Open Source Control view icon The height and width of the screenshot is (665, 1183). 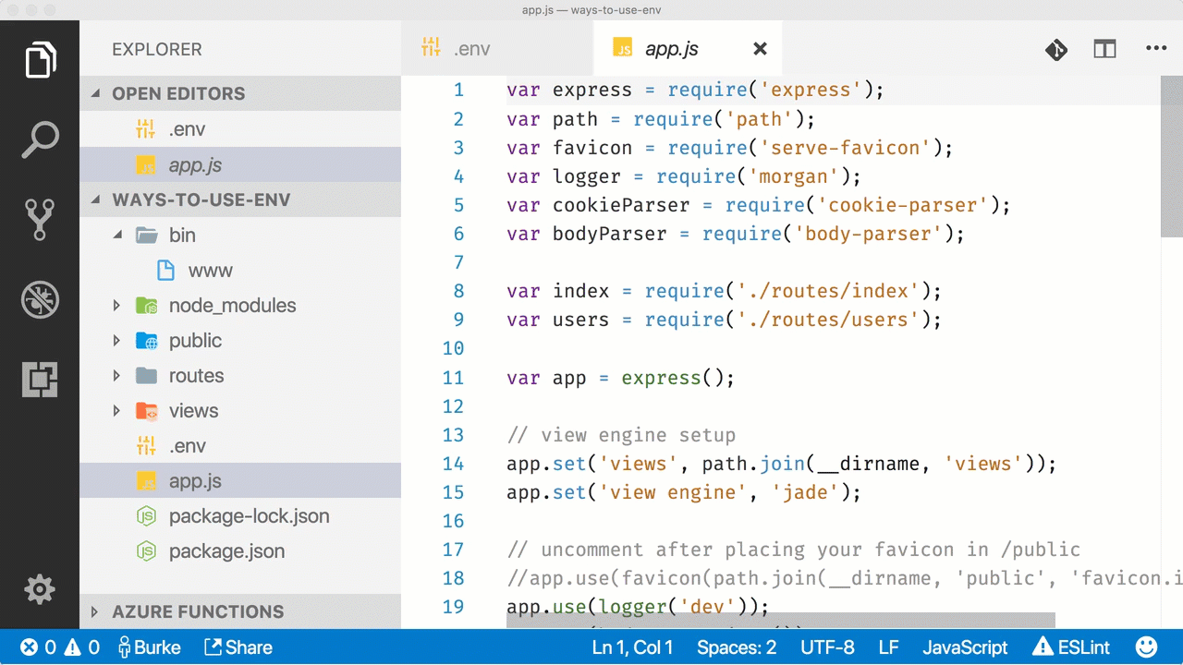point(40,220)
